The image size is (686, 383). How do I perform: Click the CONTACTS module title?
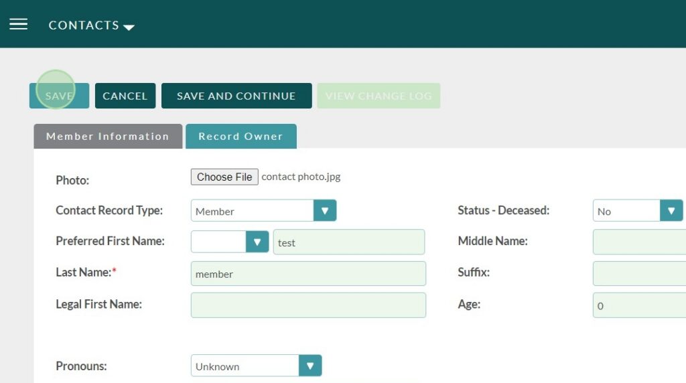84,25
